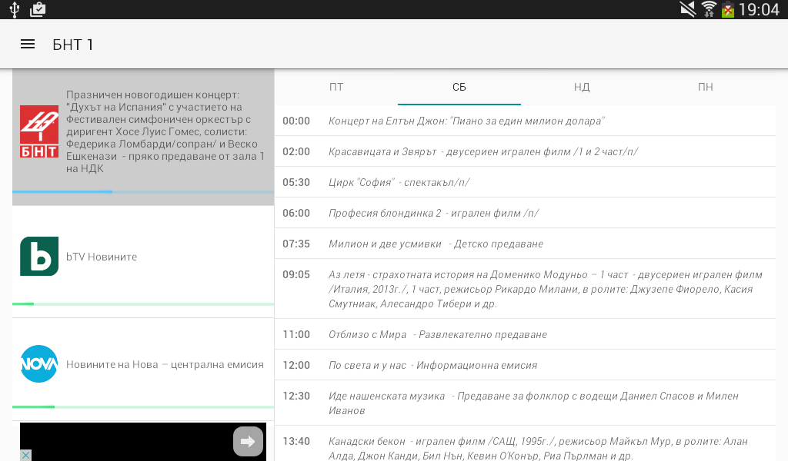
Task: Open the USB notification icon in the status bar
Action: [x=15, y=9]
